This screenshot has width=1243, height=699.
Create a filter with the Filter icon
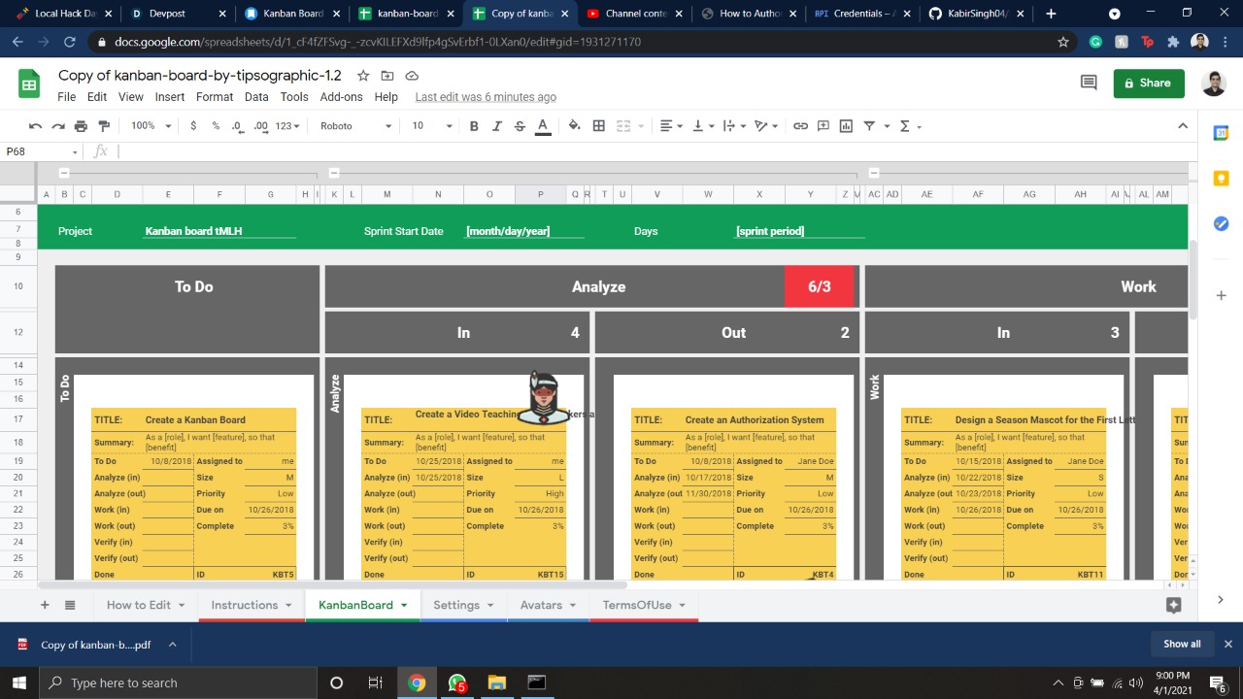869,125
